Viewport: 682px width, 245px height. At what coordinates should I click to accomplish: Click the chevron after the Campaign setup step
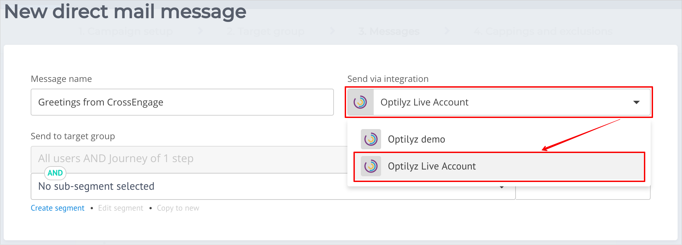[200, 31]
